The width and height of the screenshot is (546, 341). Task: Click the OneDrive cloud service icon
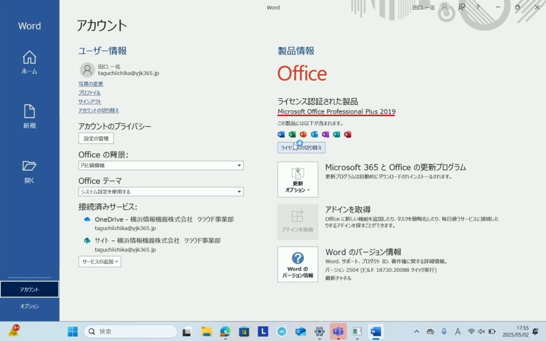pyautogui.click(x=87, y=219)
